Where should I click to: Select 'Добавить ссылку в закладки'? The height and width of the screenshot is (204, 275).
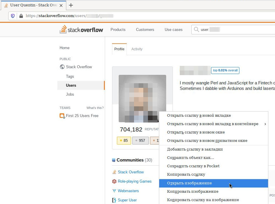point(214,149)
